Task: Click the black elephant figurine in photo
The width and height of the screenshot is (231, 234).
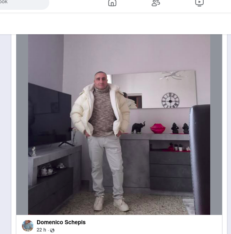Action: pyautogui.click(x=138, y=127)
